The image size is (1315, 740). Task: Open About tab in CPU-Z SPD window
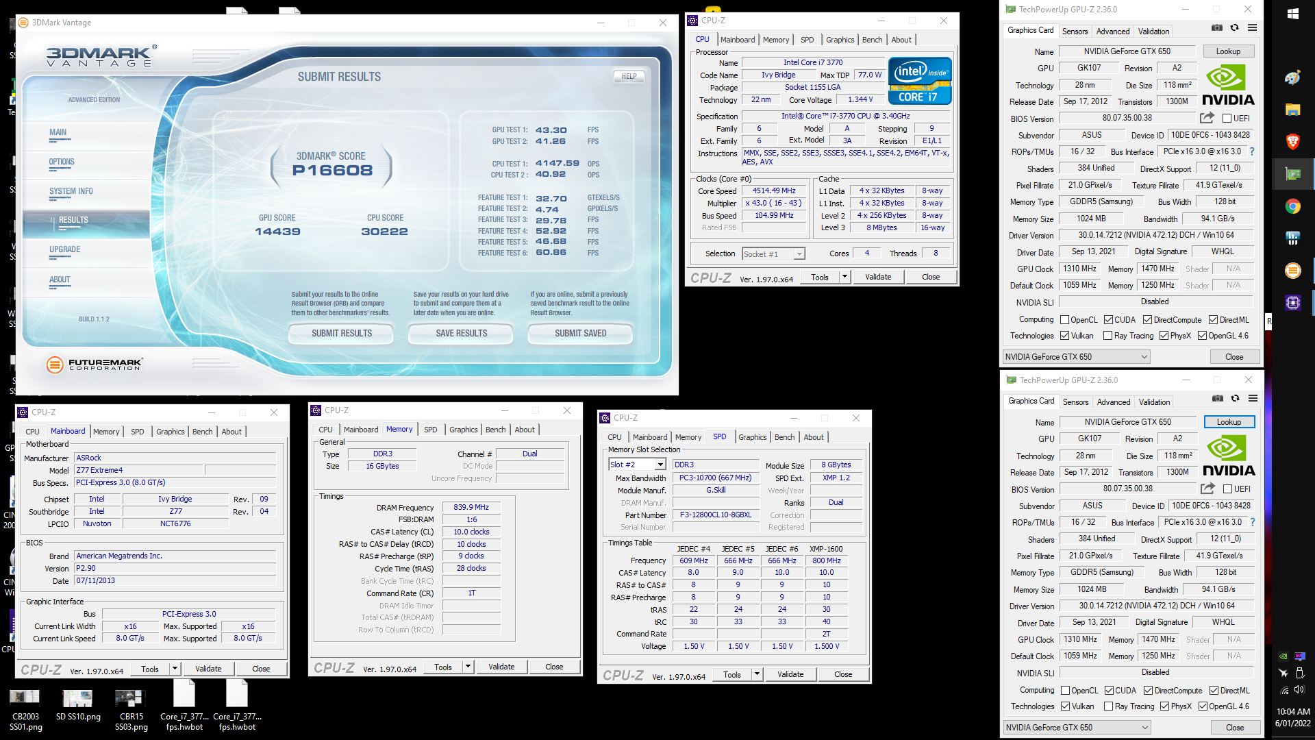[814, 437]
